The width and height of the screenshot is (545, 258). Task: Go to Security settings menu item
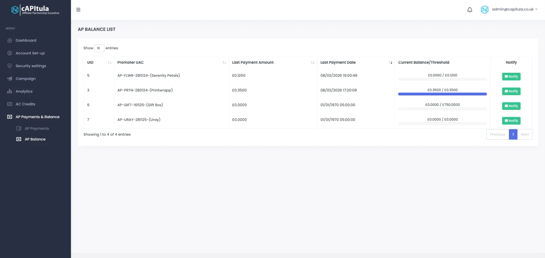(x=31, y=66)
